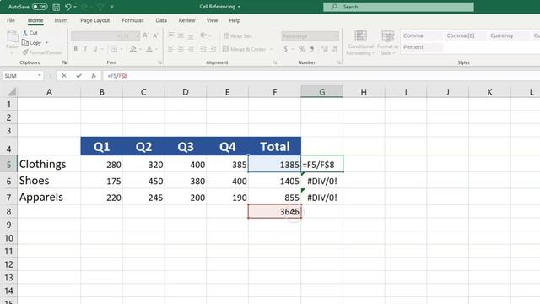
Task: Open the Undo history dropdown arrow
Action: [75, 7]
